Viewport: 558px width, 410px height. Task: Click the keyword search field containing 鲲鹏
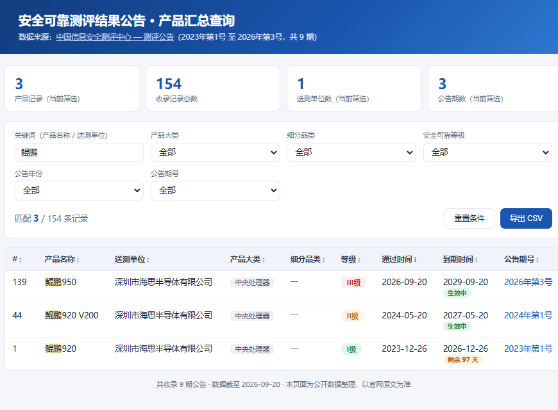[x=79, y=152]
